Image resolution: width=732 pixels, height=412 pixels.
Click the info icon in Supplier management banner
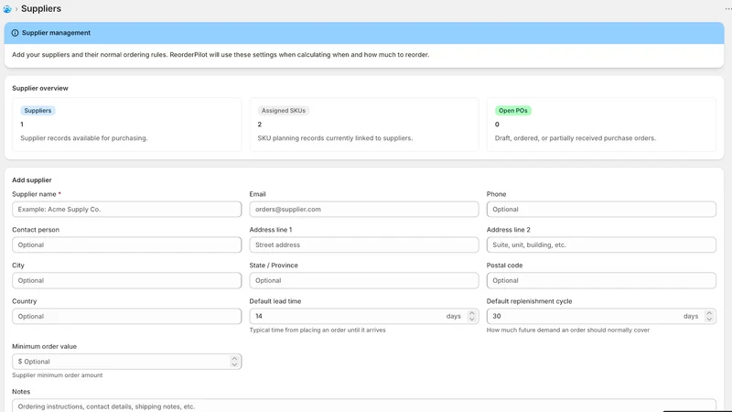pyautogui.click(x=15, y=33)
